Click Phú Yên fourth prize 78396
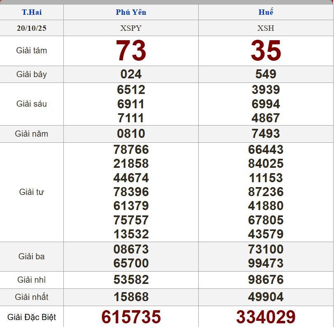Screen dimensions: 334x327 [131, 192]
